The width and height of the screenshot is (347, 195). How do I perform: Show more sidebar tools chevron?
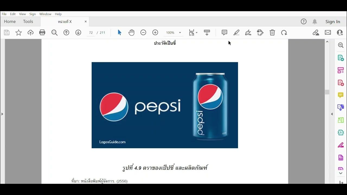pyautogui.click(x=341, y=173)
